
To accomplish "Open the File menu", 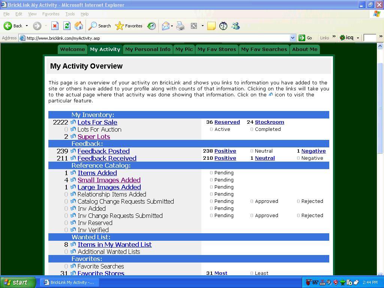I will [x=6, y=14].
